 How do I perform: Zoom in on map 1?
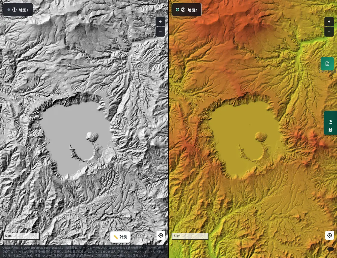point(160,22)
